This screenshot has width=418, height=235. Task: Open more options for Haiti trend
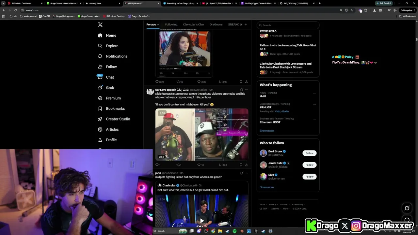coord(315,93)
